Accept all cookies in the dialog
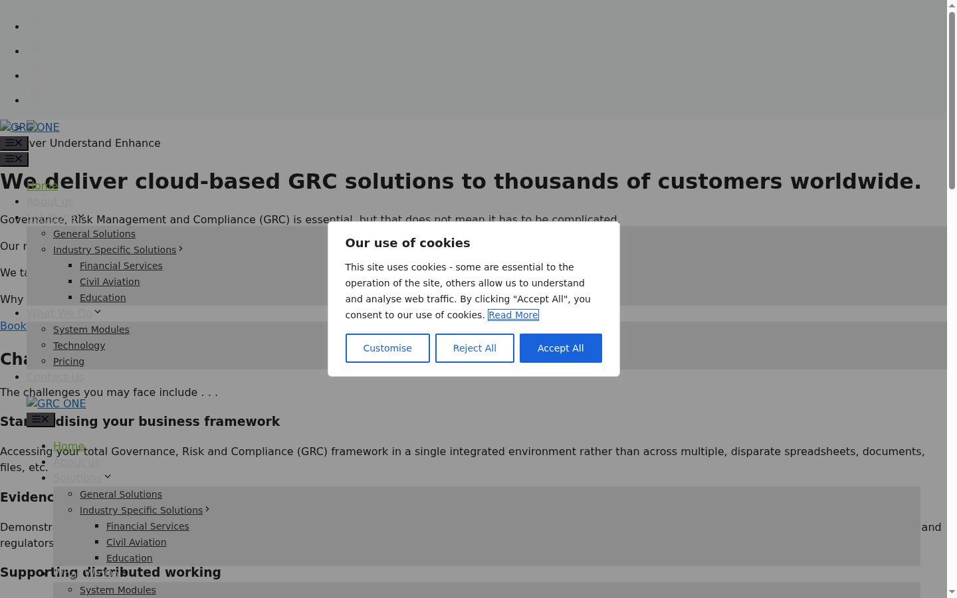 [560, 348]
